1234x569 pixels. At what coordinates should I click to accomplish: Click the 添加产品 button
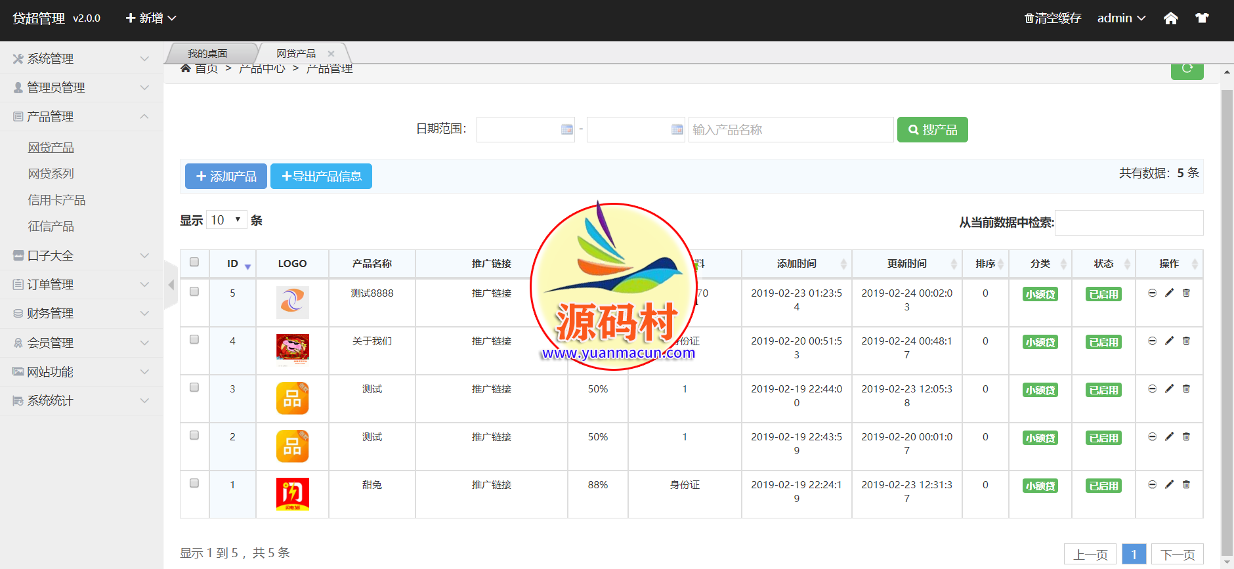226,177
